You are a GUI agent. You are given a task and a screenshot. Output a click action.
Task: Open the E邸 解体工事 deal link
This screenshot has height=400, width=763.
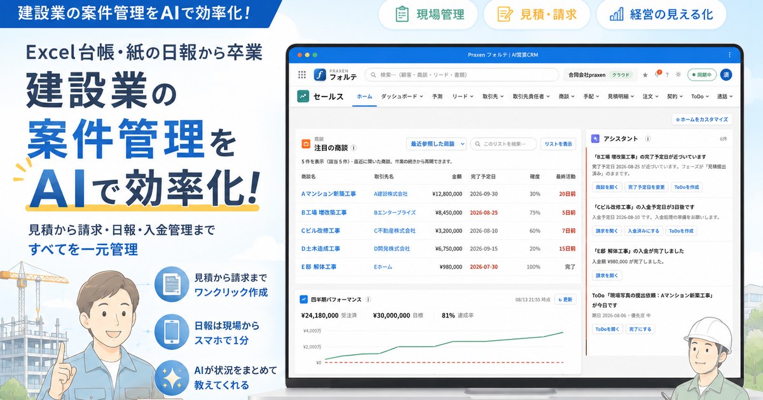(320, 267)
